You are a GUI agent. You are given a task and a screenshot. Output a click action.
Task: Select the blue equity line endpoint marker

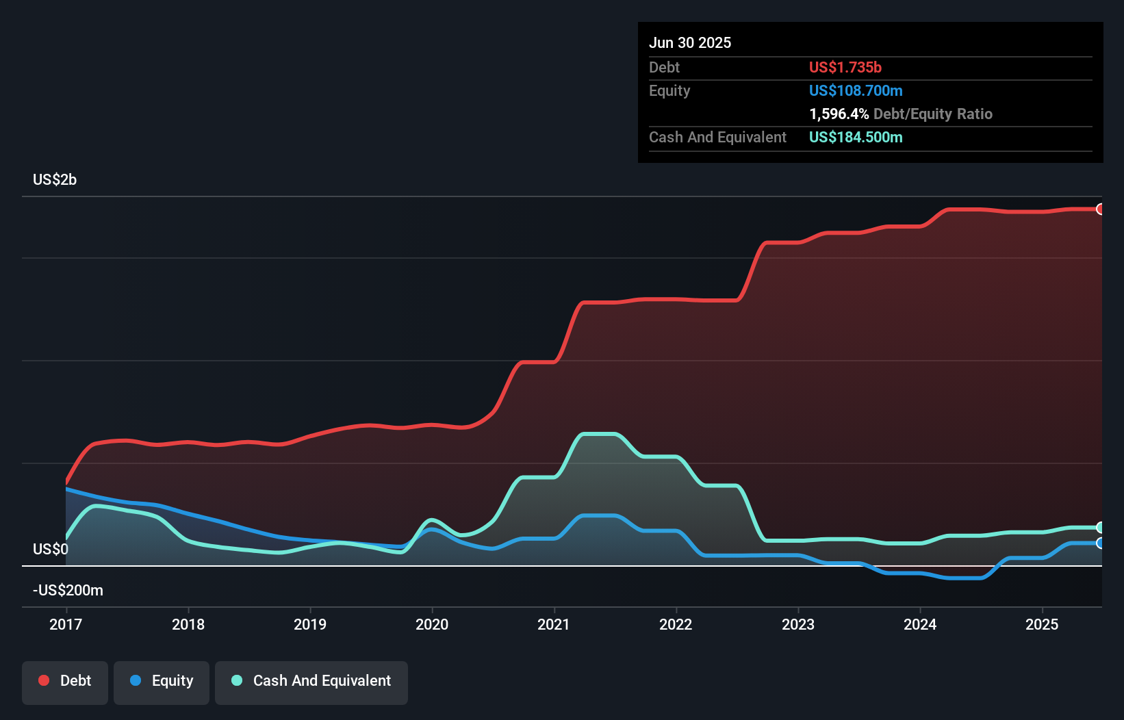click(1100, 543)
